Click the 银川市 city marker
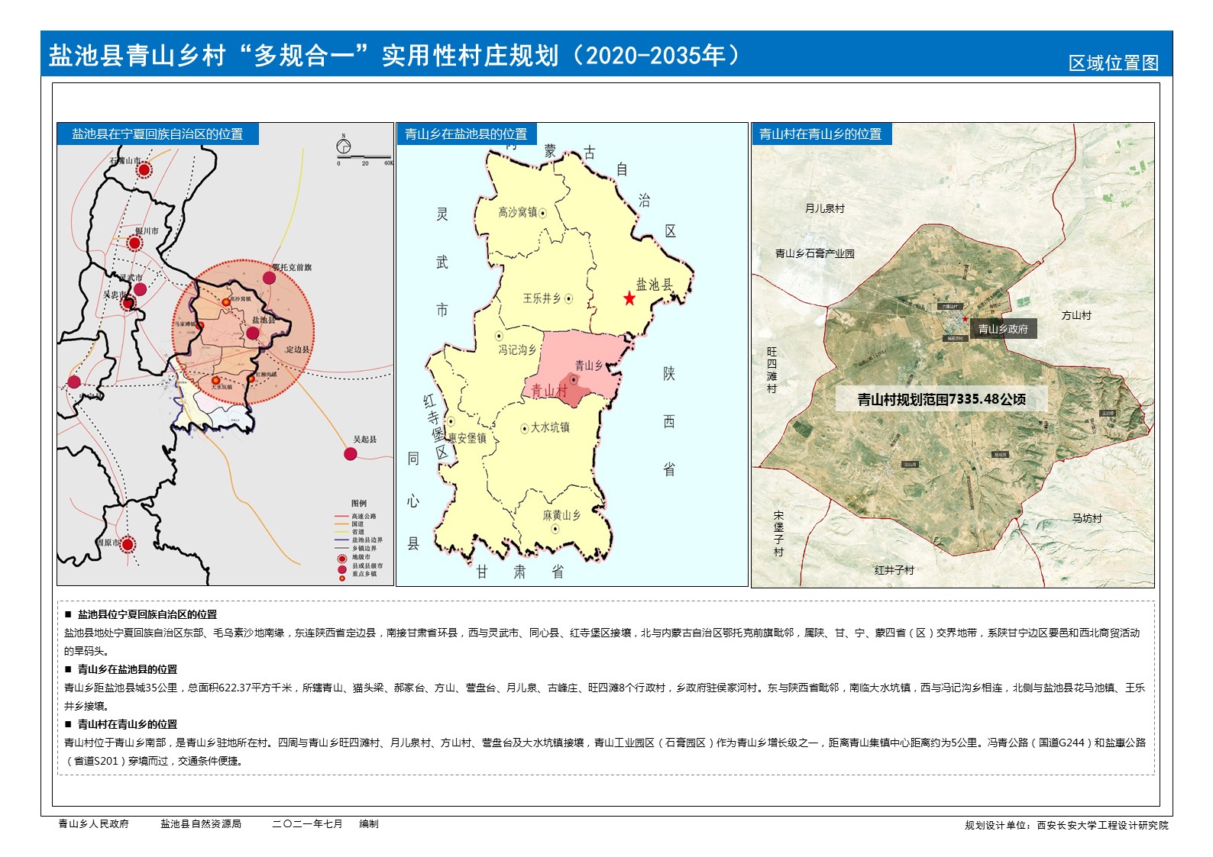 coord(134,243)
